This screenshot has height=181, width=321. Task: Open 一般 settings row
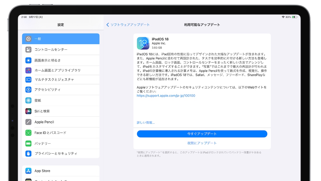[61, 39]
